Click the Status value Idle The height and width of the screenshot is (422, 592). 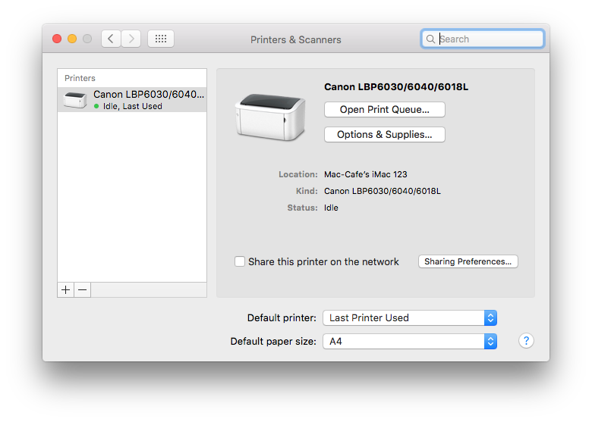pyautogui.click(x=331, y=208)
